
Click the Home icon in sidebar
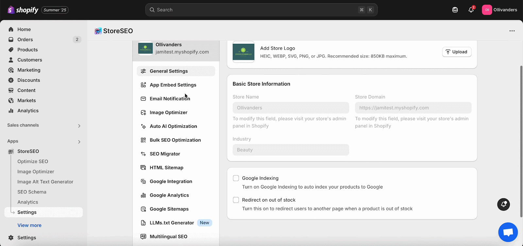click(11, 29)
